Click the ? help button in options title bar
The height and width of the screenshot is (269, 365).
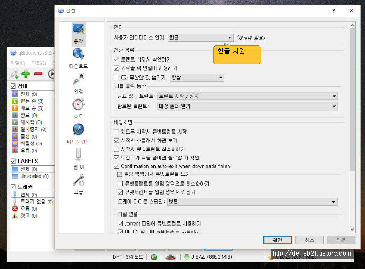pos(333,11)
